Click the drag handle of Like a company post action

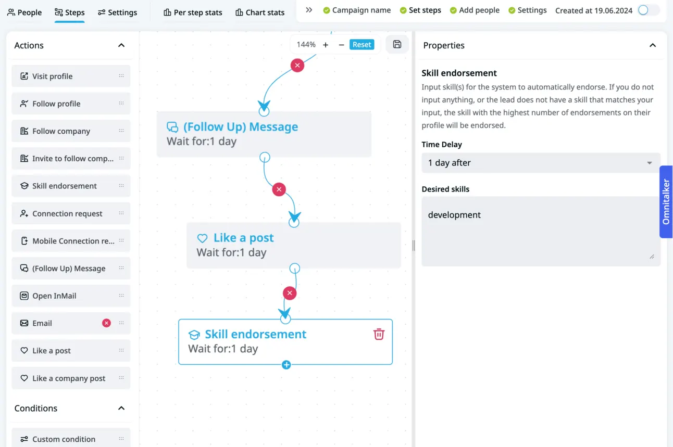pos(121,378)
